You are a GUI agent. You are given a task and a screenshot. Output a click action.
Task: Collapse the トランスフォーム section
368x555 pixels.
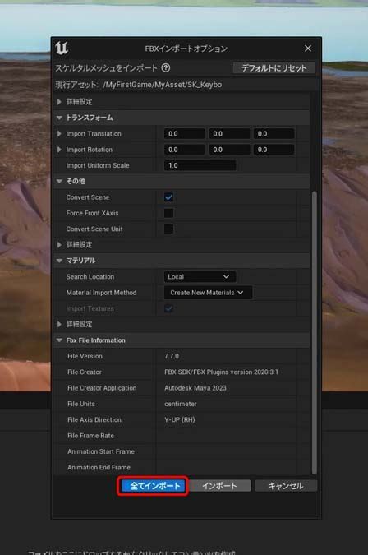pos(59,118)
